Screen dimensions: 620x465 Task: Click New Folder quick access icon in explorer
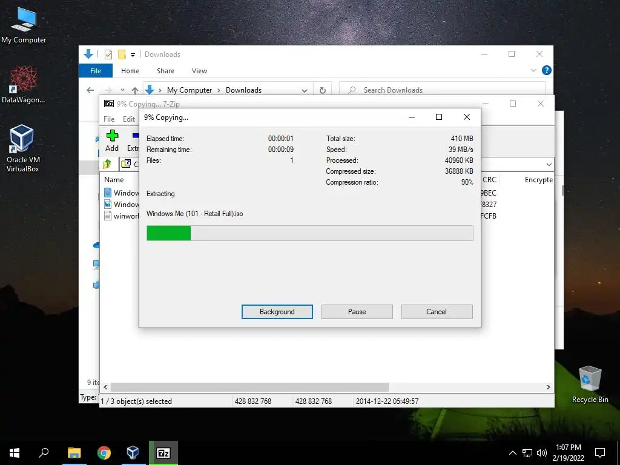coord(122,54)
